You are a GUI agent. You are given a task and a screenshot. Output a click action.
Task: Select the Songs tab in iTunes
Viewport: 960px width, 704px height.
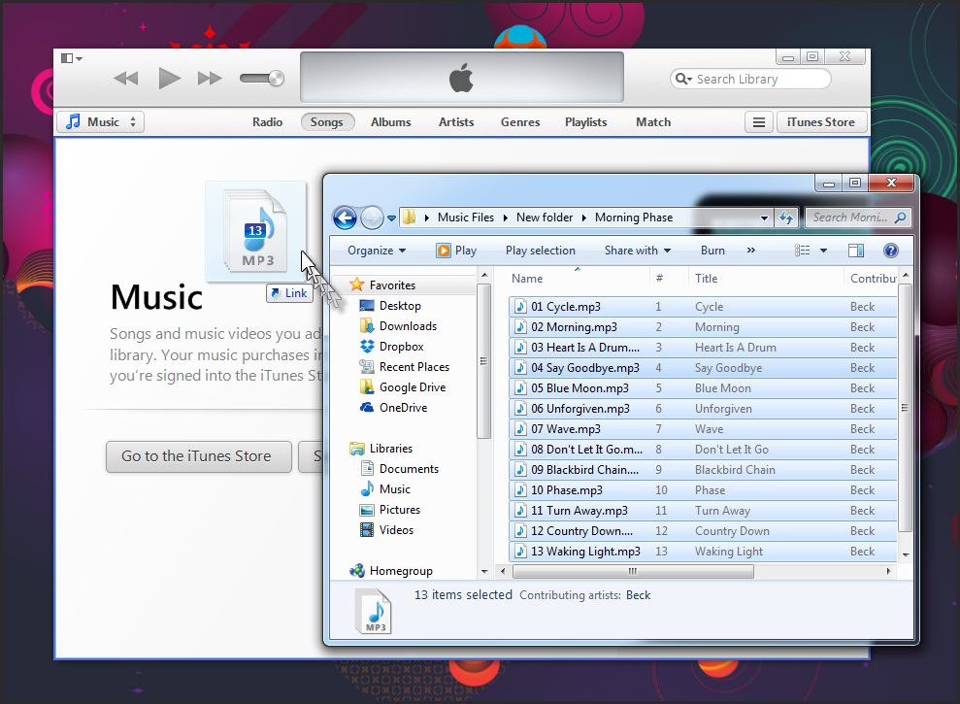[326, 122]
